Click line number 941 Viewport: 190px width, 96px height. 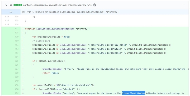[x=17, y=85]
